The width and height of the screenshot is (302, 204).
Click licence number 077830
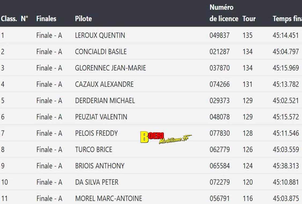(219, 133)
